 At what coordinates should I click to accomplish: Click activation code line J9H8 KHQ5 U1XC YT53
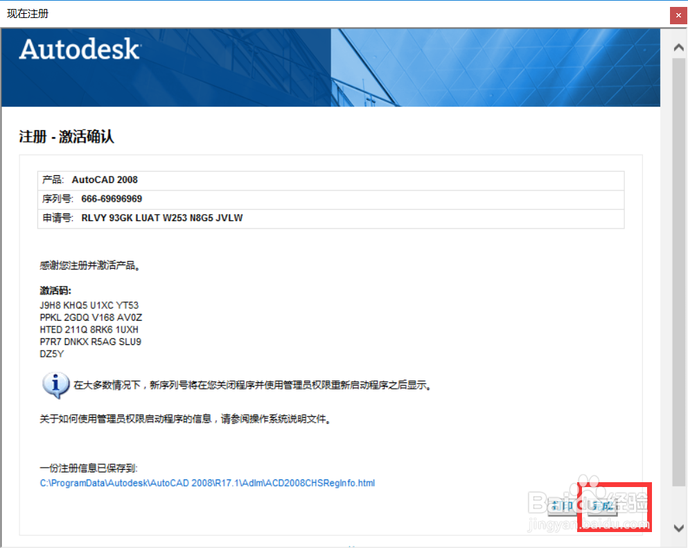pos(89,306)
